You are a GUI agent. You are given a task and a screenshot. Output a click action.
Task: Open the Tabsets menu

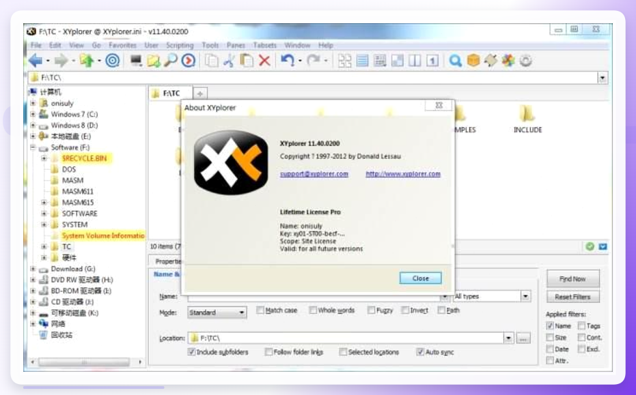265,46
